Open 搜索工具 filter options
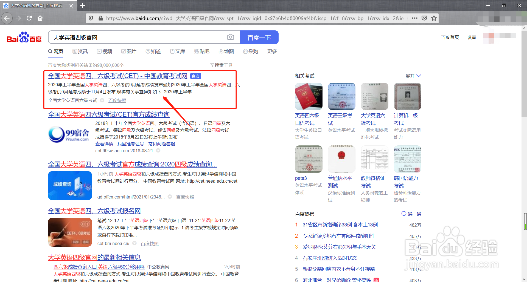This screenshot has width=527, height=282. point(222,65)
